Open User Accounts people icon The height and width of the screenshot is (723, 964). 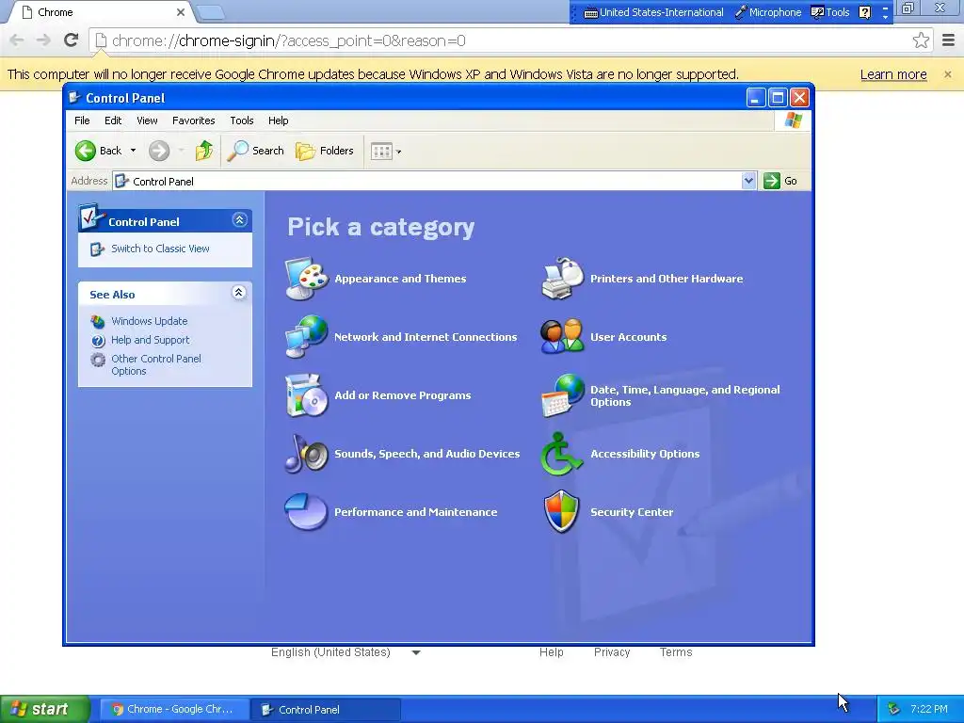click(562, 336)
